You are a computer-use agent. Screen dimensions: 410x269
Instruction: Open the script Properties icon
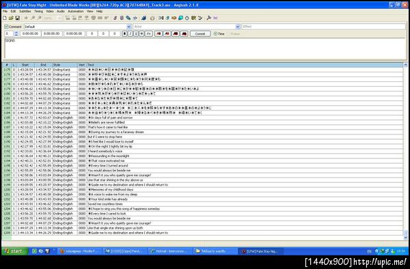click(x=122, y=18)
